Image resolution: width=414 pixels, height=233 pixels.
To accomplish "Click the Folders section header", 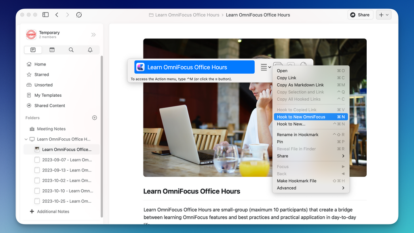I will coord(32,118).
